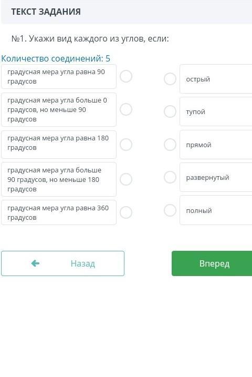Select the circle next to 'развернутый'
The width and height of the screenshot is (252, 377).
click(170, 177)
